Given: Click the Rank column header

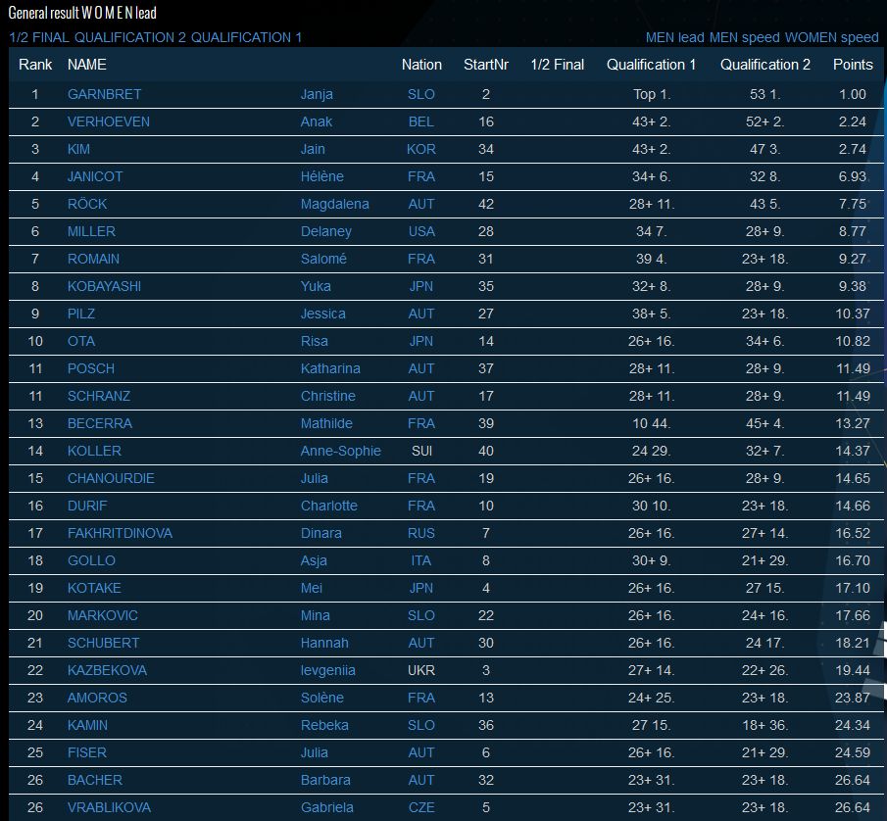Looking at the screenshot, I should click(x=35, y=65).
